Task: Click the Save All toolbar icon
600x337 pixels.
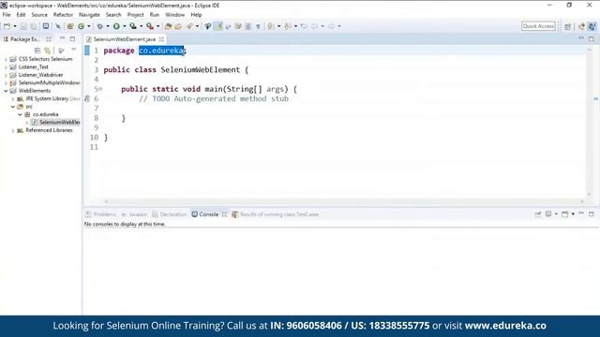Action: click(x=34, y=26)
